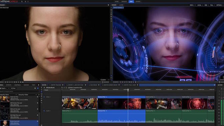Click the Search in Project Media field
The image size is (224, 126).
coord(19,91)
